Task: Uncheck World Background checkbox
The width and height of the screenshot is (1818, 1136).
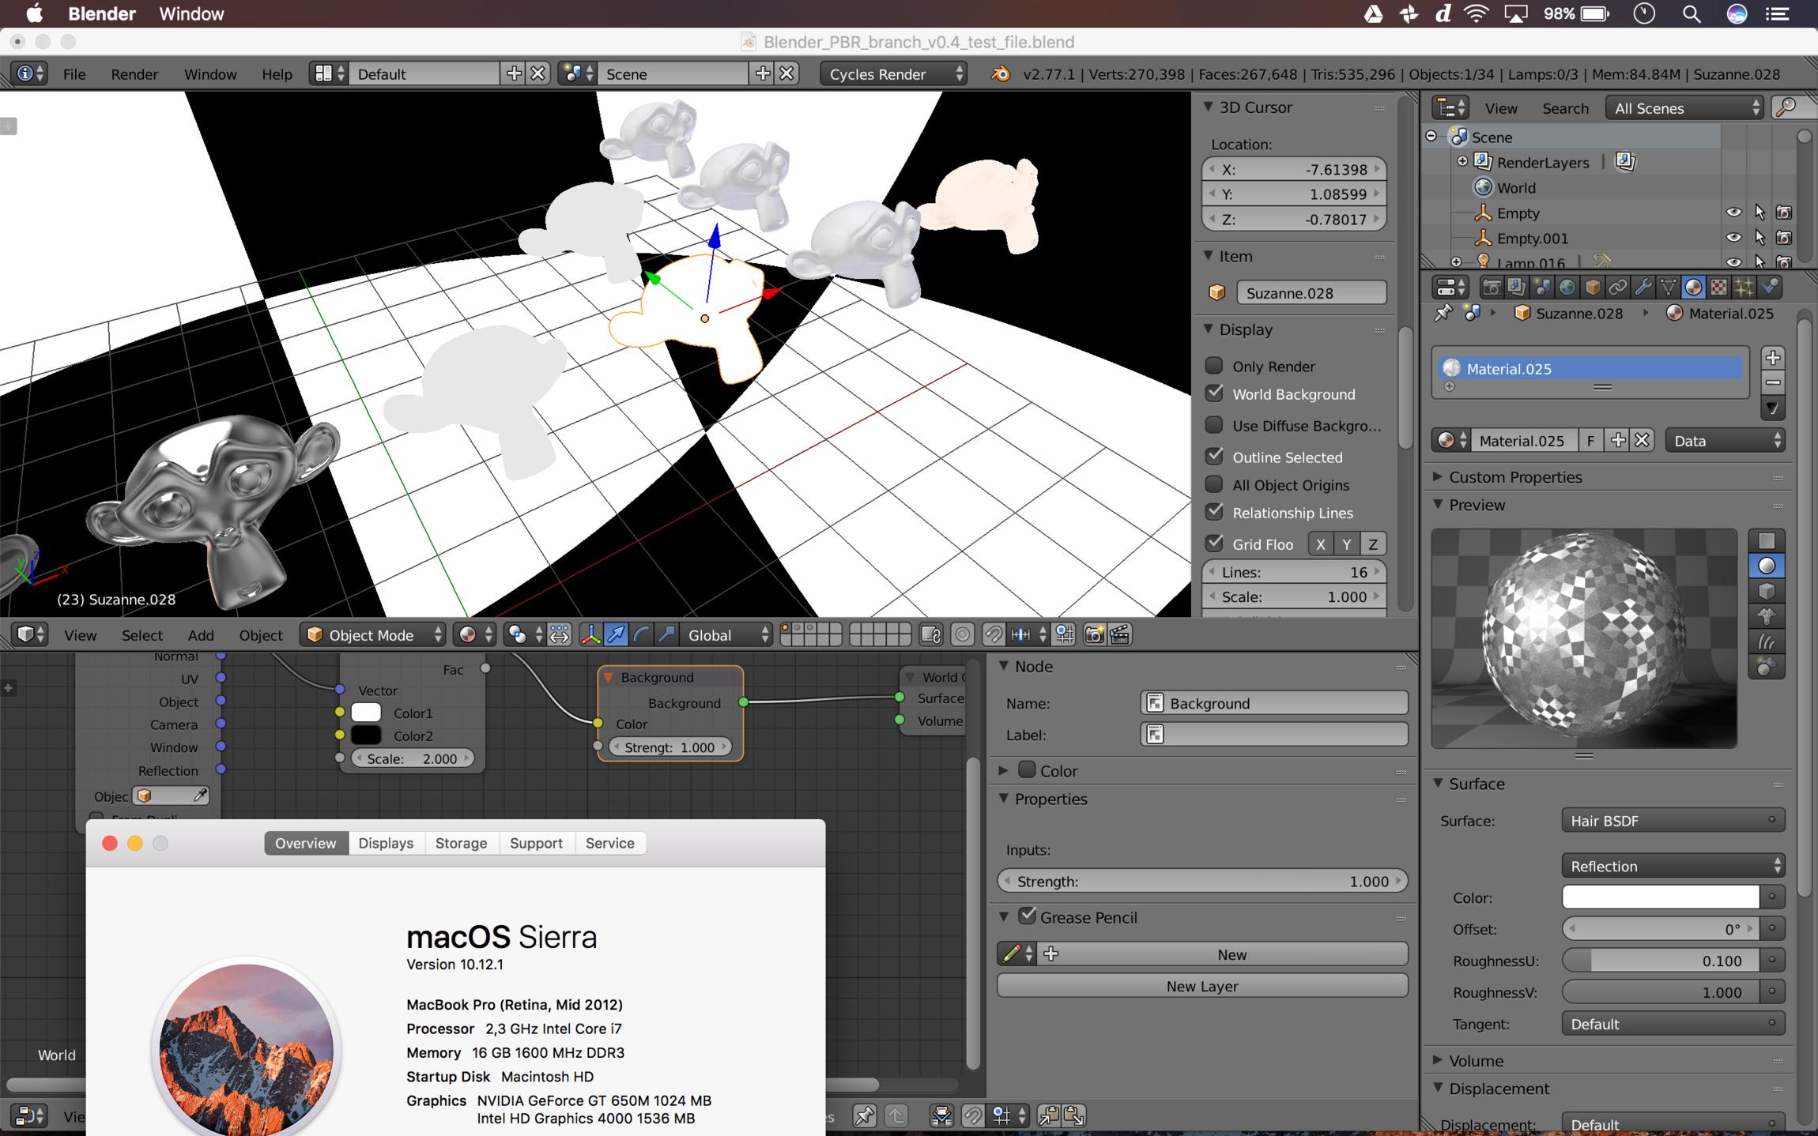Action: (x=1214, y=393)
